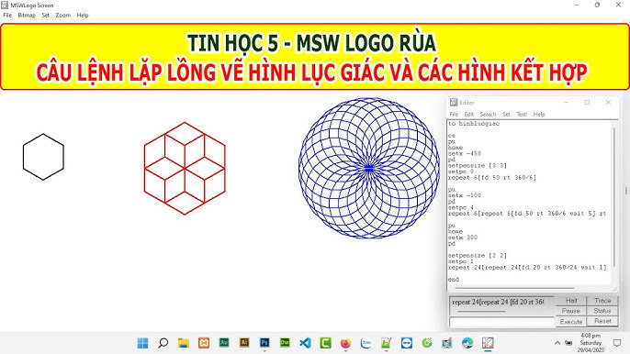
Task: Focus the Commander command input box
Action: click(x=502, y=322)
